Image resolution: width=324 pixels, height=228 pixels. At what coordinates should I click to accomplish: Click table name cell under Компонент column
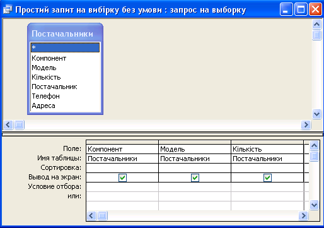[x=122, y=159]
